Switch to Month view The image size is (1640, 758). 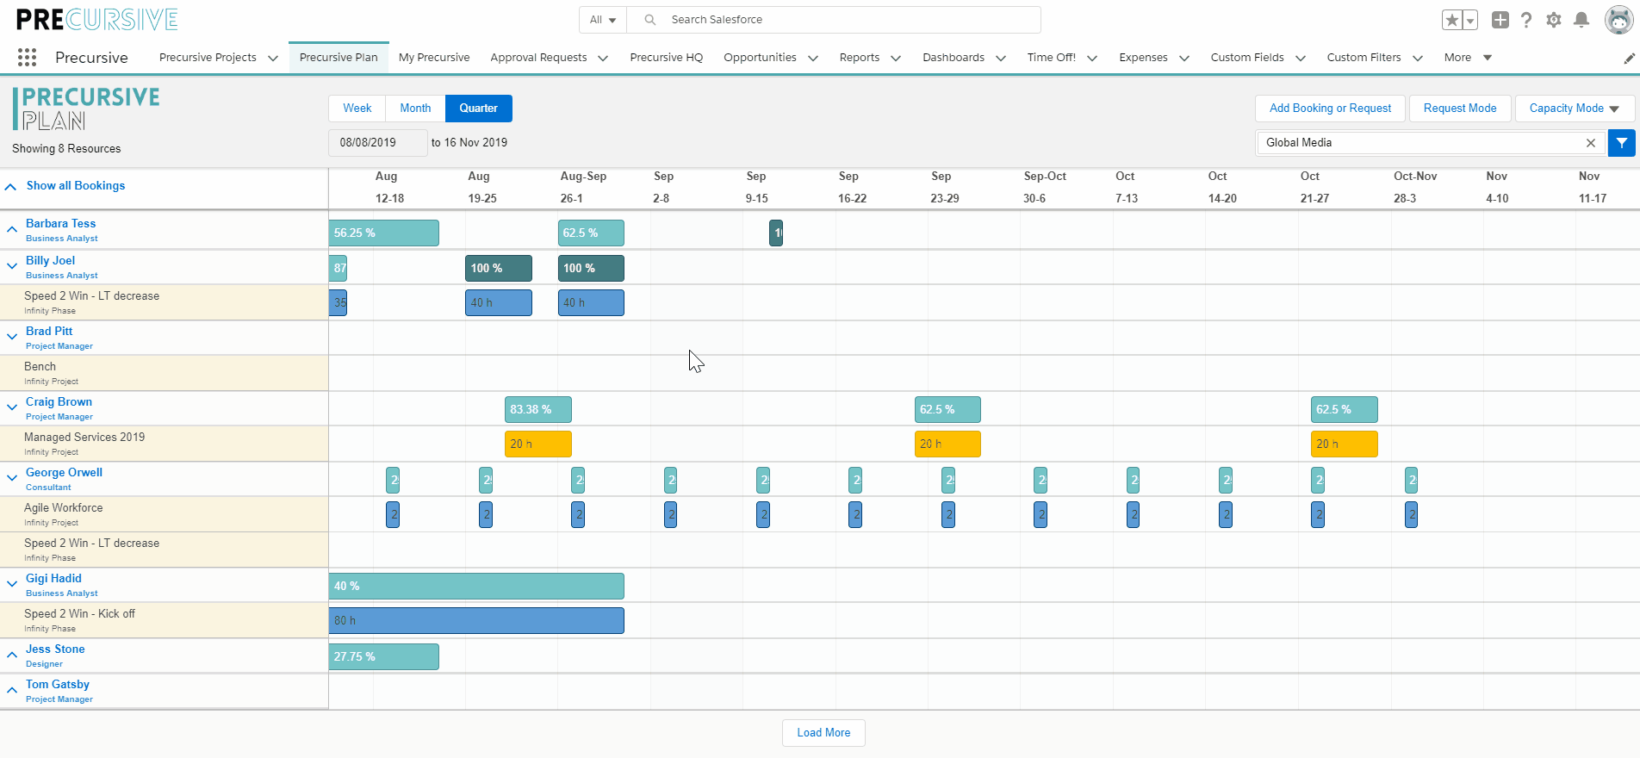click(x=415, y=109)
